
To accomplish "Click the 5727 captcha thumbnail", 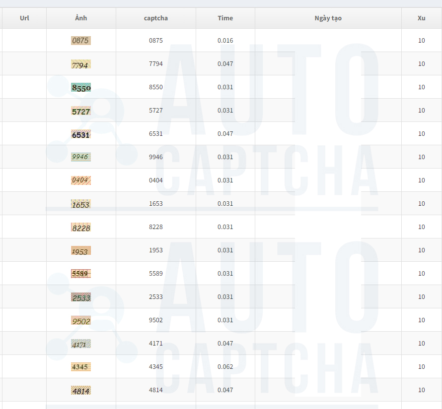I will [81, 111].
